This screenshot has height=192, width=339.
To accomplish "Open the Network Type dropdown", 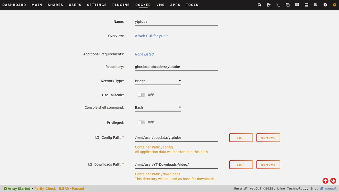I will [x=158, y=81].
